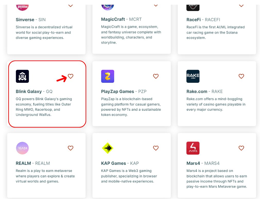
Task: Open the RaceFi - RACEFI title
Action: click(x=203, y=20)
